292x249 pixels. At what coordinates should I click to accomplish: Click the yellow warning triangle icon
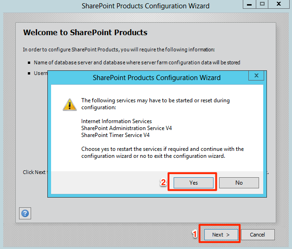(x=70, y=105)
